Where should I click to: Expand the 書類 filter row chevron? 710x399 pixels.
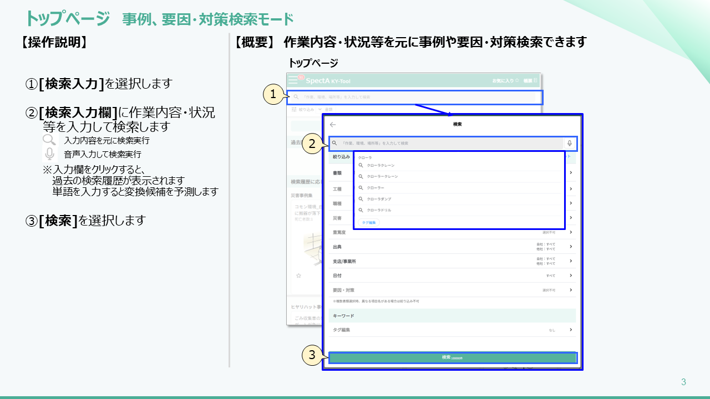click(571, 173)
